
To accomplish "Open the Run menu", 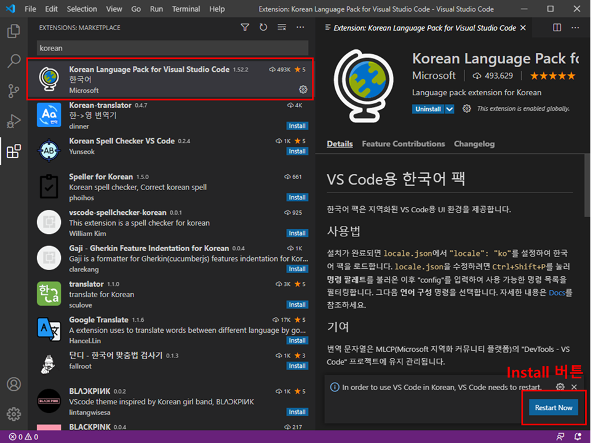I will coord(156,9).
